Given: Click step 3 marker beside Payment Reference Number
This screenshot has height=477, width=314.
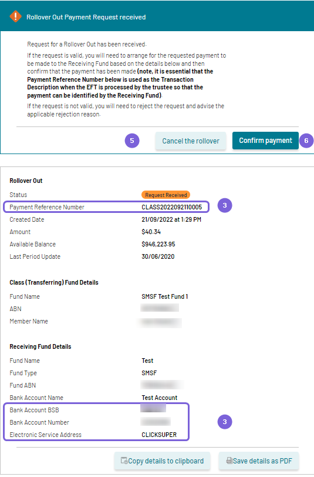Looking at the screenshot, I should (225, 205).
